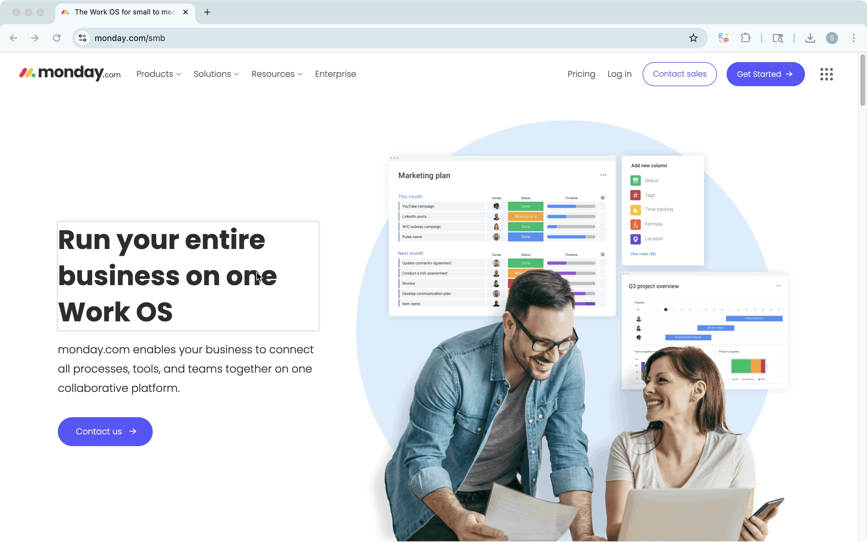Click the Tags hashtag icon
The width and height of the screenshot is (867, 542).
[x=635, y=195]
